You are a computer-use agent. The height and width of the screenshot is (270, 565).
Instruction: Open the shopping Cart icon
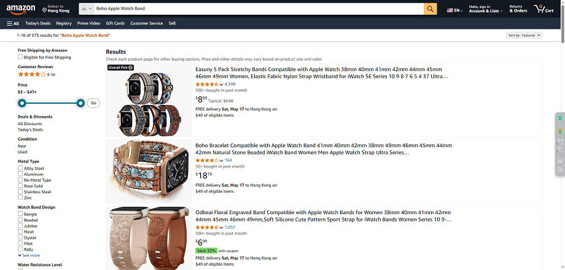point(544,9)
